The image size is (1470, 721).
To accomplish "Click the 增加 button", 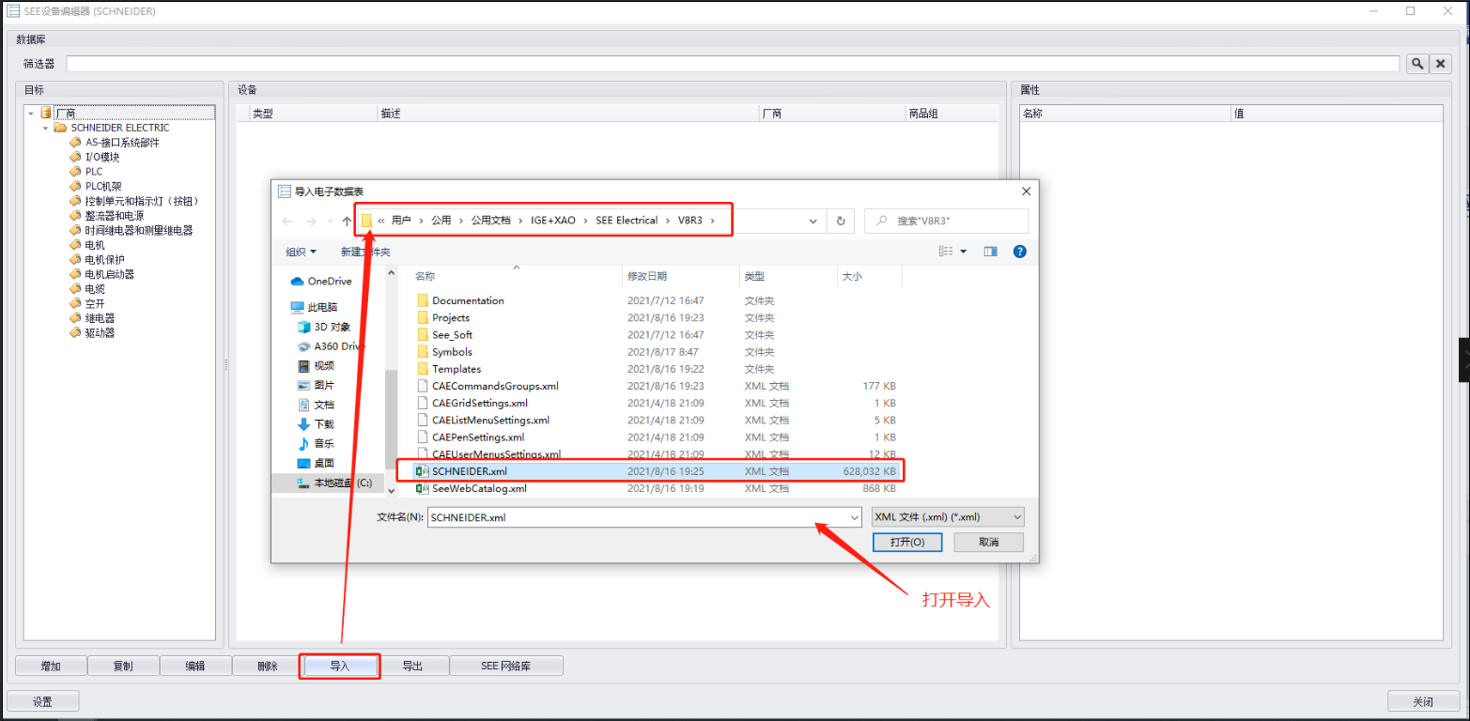I will coord(51,666).
